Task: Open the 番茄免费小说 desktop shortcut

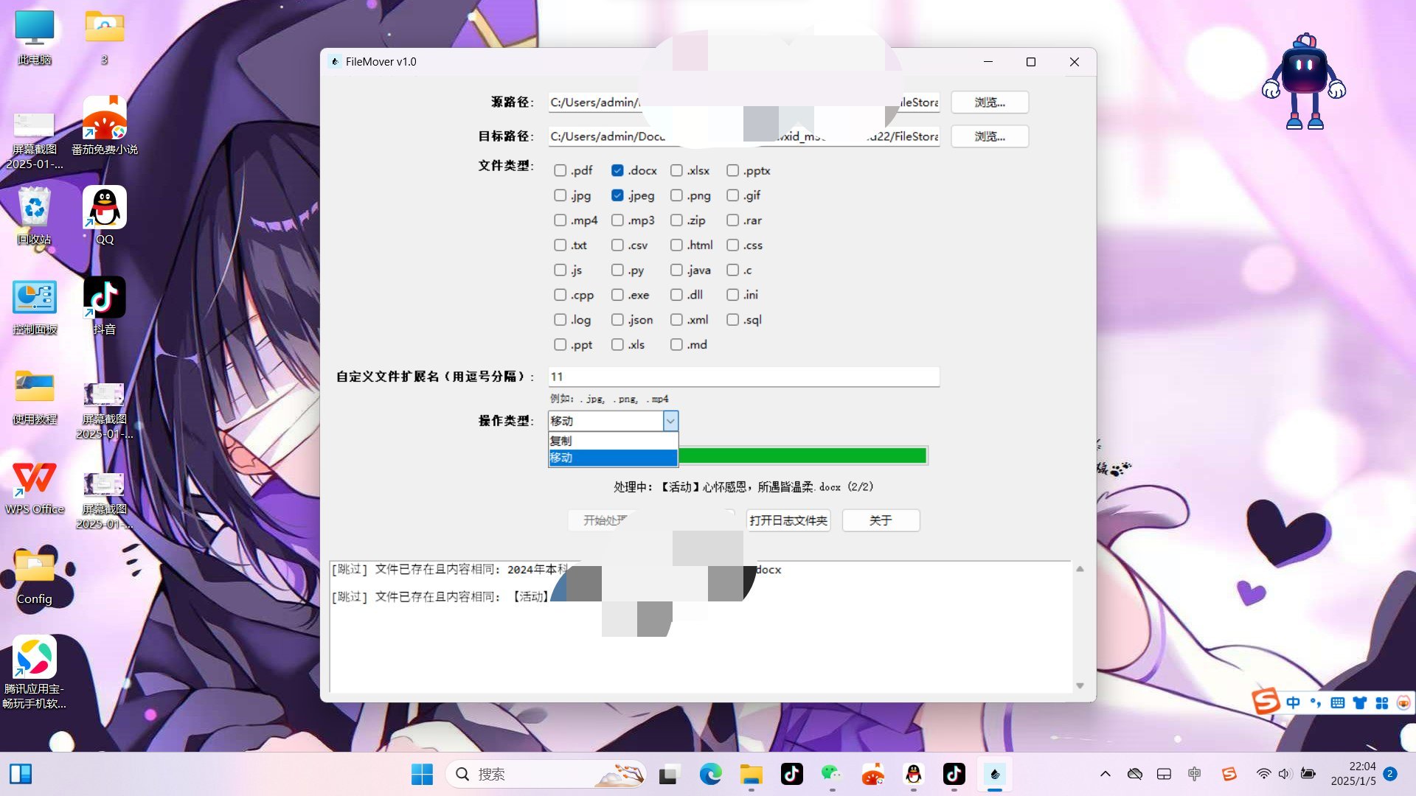Action: (x=104, y=125)
